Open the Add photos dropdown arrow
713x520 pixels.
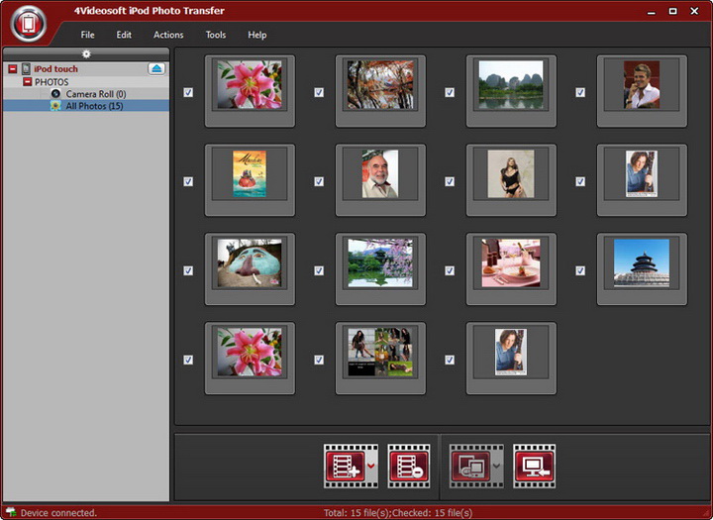pos(372,466)
